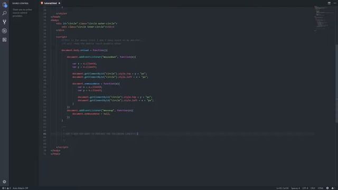
Task: Open the Explorer view in activity bar
Action: click(x=5, y=5)
